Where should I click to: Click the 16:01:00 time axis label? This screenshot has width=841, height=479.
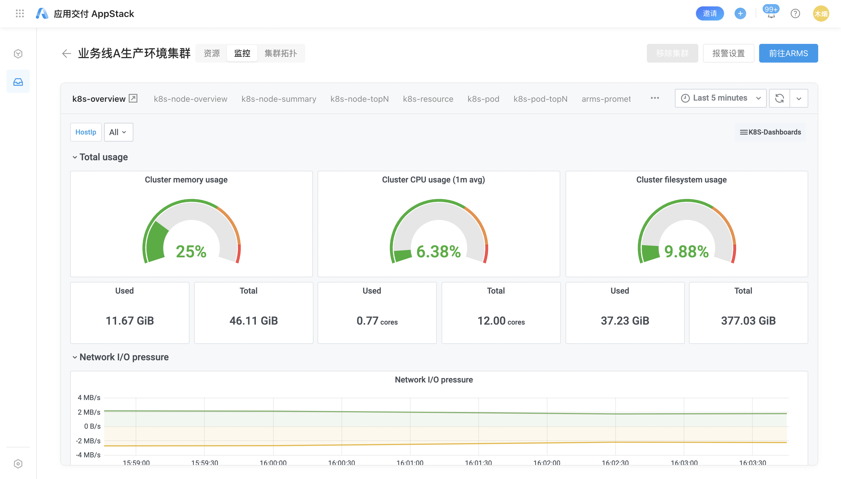pos(410,463)
